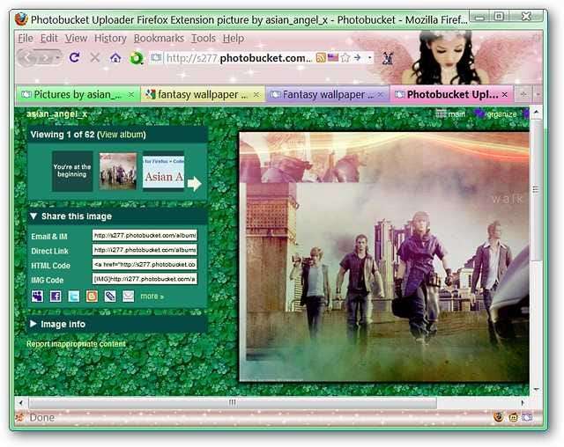564x447 pixels.
Task: Switch to the yellow fantasy wallpaper tab
Action: pos(203,94)
